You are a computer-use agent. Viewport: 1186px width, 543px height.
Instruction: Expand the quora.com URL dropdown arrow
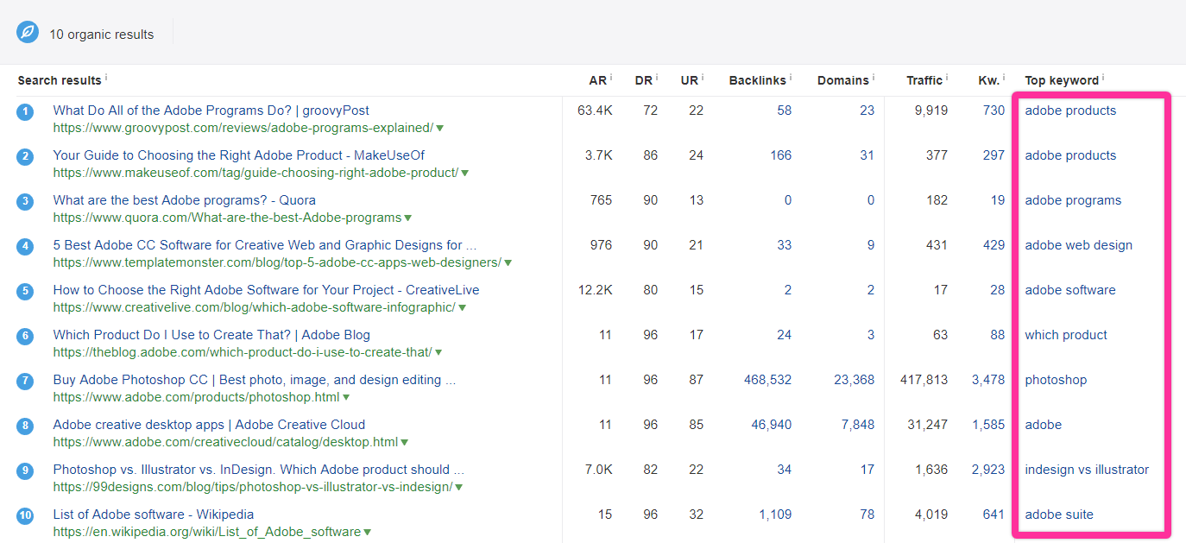[x=408, y=218]
